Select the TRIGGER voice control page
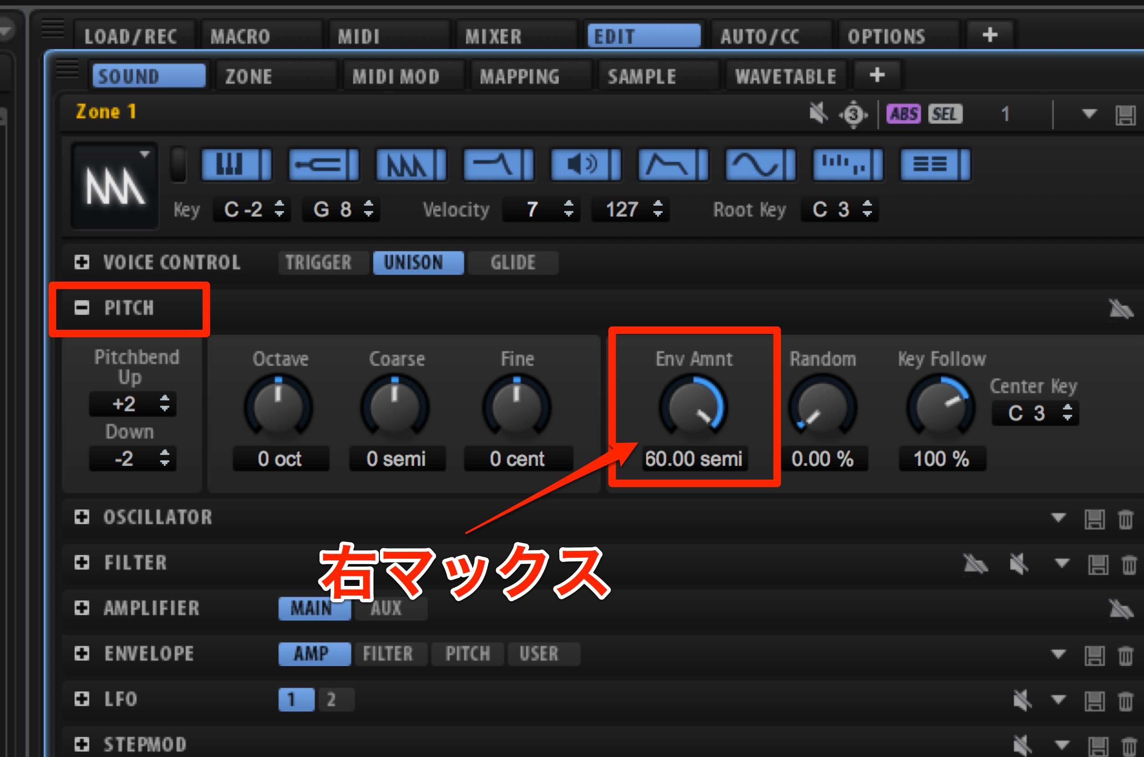Viewport: 1144px width, 757px height. pos(324,262)
